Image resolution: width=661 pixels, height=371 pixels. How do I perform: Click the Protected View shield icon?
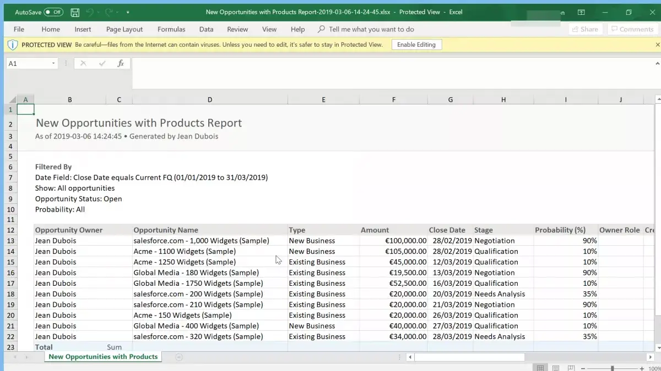(13, 45)
